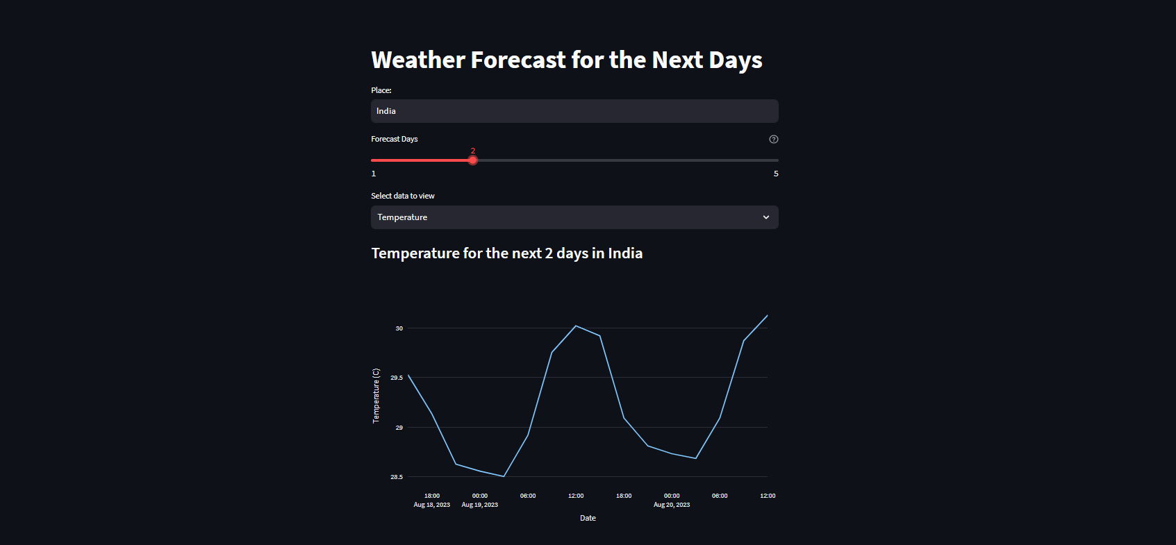The width and height of the screenshot is (1176, 545).
Task: Select the Temperature option in the combo box
Action: 574,217
